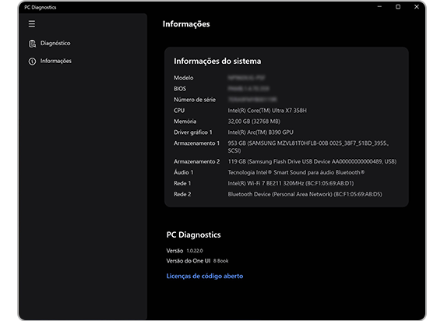Viewport: 444px width, 321px height.
Task: Select the Tecnologia Intel Smart Sound entry
Action: 296,172
